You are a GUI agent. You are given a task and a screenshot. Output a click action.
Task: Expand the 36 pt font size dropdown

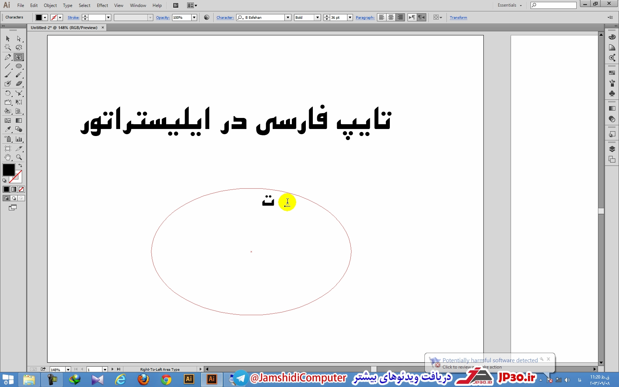coord(350,17)
